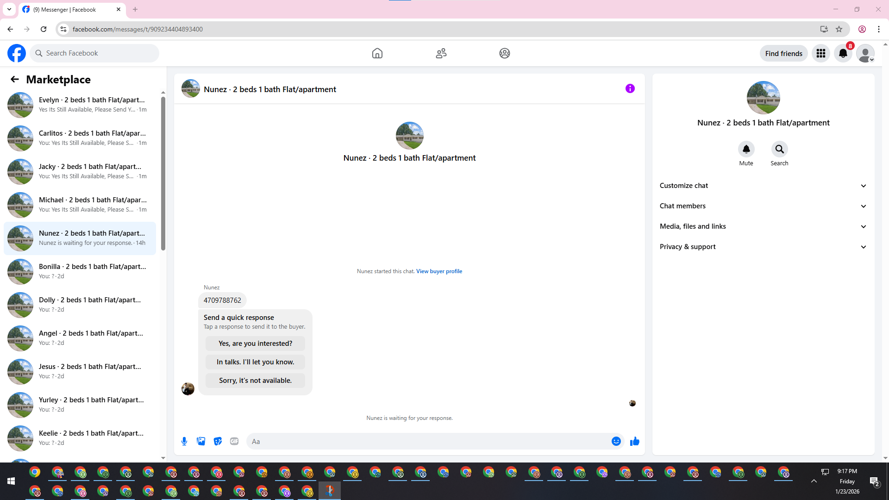Screen dimensions: 889x500
Task: Open the emoji picker in the message box
Action: (616, 441)
